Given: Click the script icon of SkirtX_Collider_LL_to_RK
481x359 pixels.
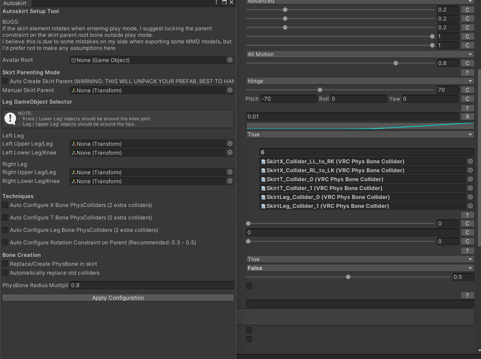Looking at the screenshot, I should click(263, 162).
